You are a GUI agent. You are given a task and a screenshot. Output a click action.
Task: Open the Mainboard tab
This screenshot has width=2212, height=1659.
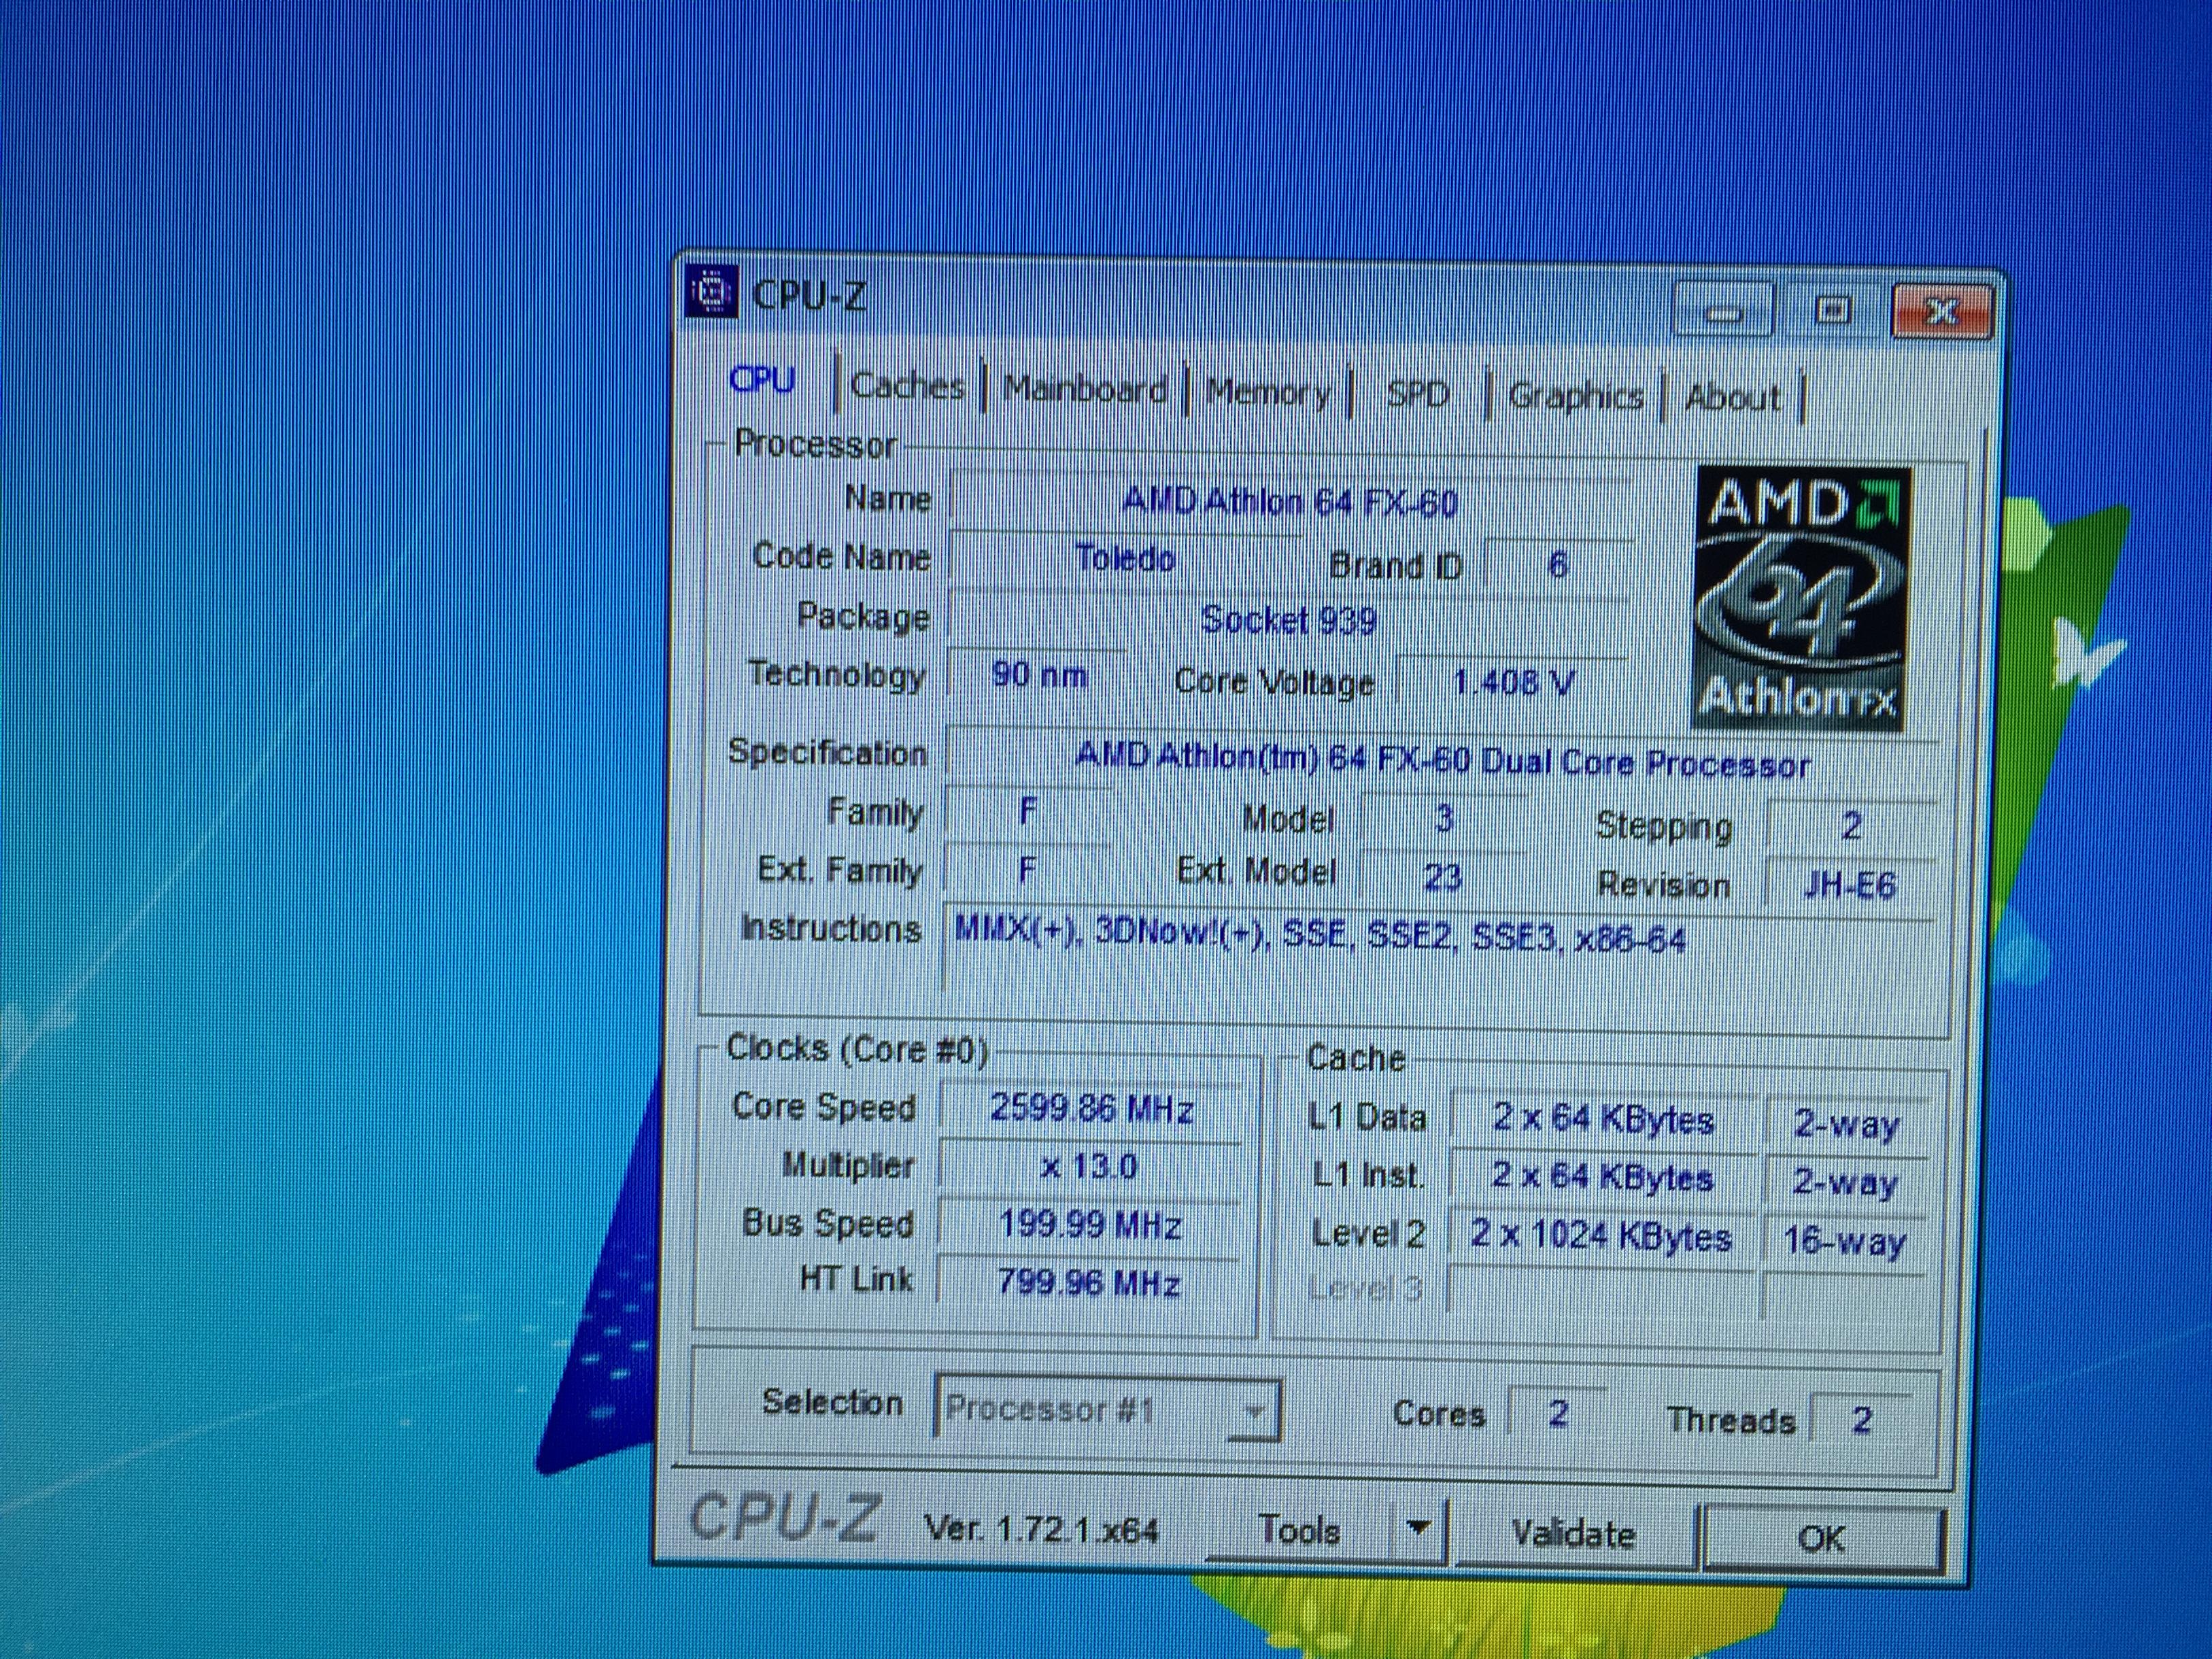pos(1085,389)
